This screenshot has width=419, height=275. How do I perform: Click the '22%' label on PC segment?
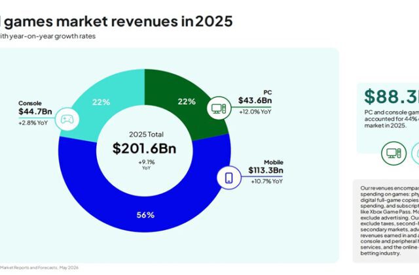(x=187, y=102)
